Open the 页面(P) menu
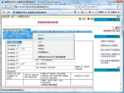 [101, 12]
